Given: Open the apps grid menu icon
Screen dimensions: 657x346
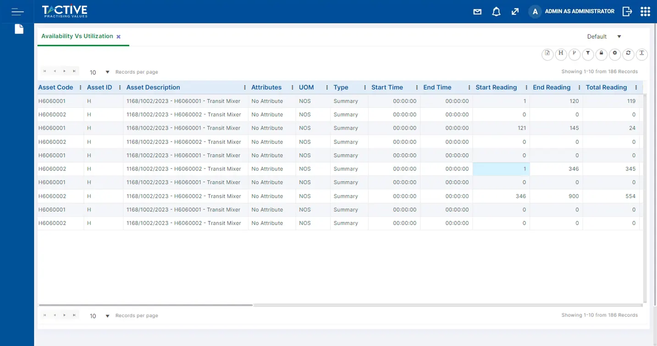Looking at the screenshot, I should coord(645,12).
